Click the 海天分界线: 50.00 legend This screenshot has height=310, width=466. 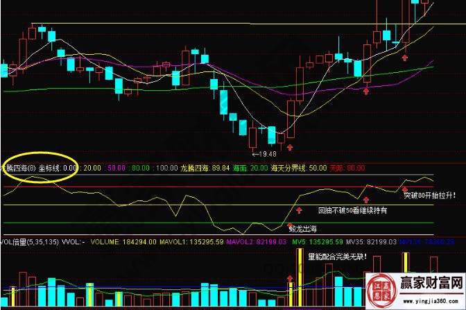290,167
